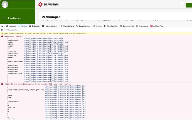Select the Stilbearbeitung braces icon
Viewport: 192px width, 120px height.
60,26
